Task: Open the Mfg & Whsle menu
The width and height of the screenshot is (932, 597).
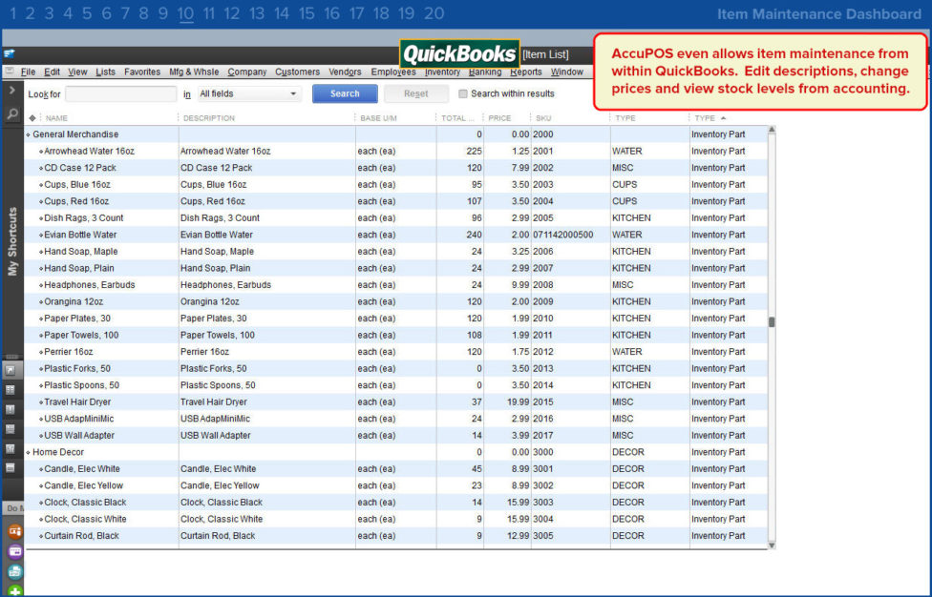Action: (194, 72)
